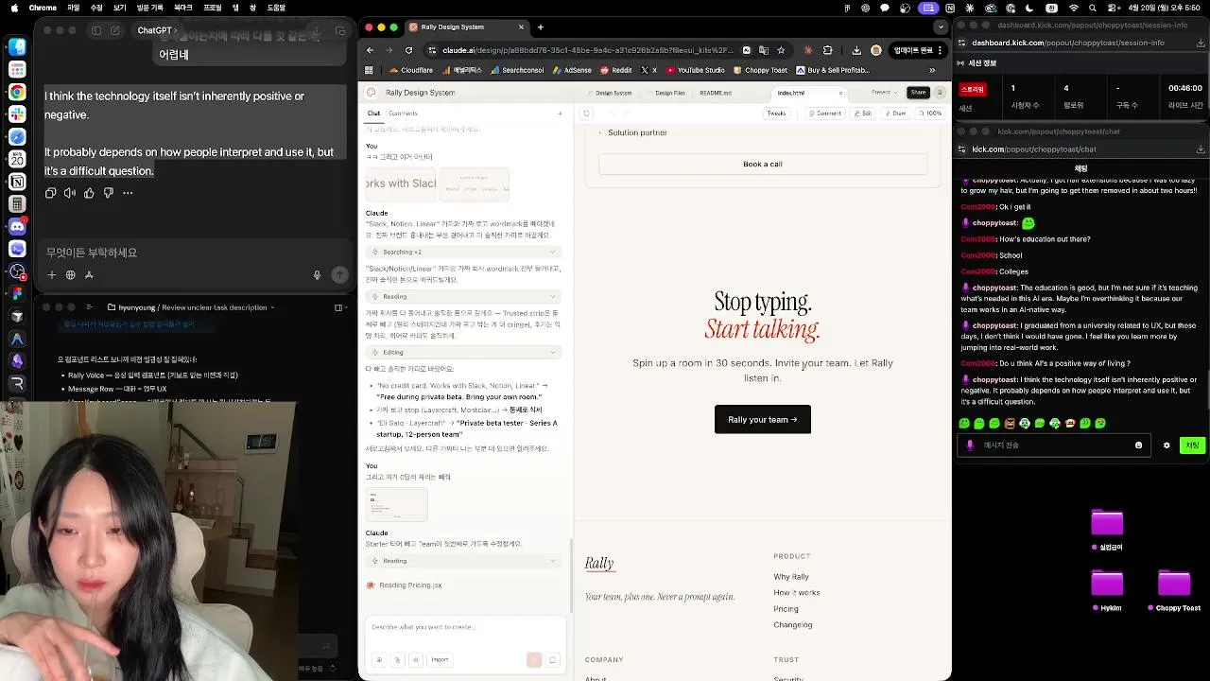Show more bookmarks overflow chevron
Viewport: 1210px width, 681px height.
click(932, 70)
